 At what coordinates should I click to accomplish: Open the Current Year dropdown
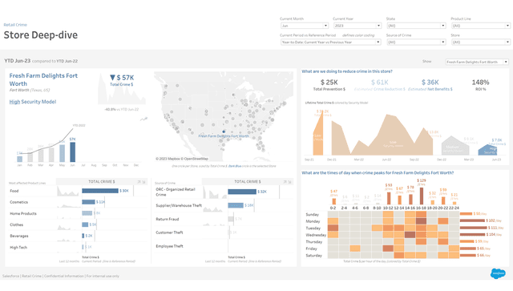(x=357, y=26)
